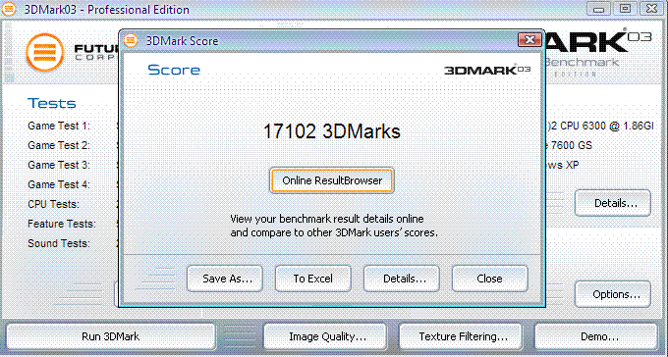
Task: Open Details... in 3DMark Score dialog
Action: click(x=402, y=279)
